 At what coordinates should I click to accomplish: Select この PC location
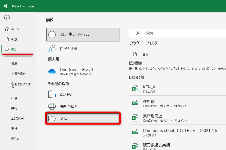click(81, 94)
